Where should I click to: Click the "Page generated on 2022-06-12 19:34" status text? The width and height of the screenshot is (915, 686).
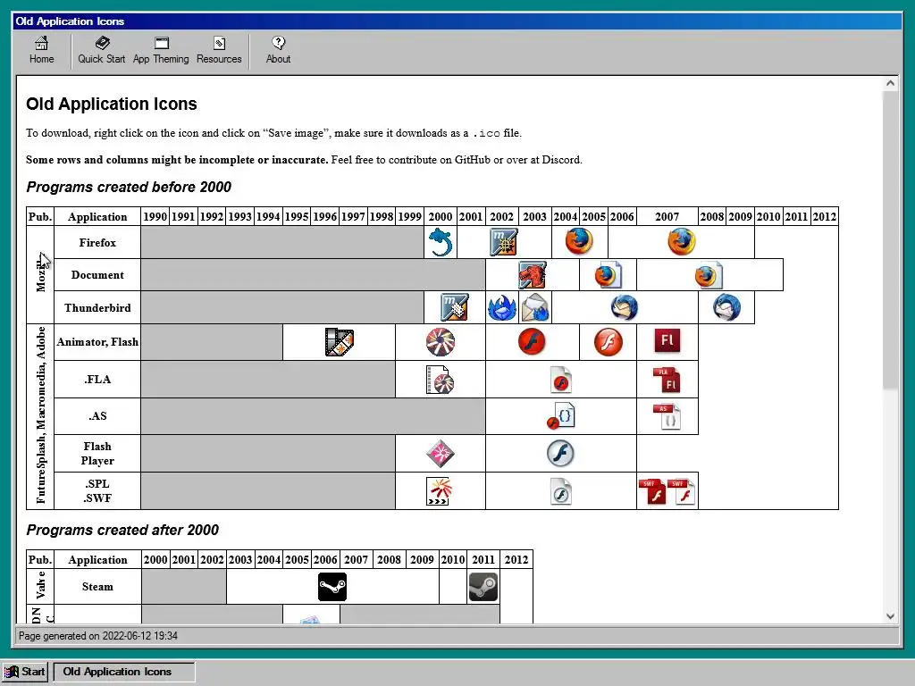[98, 636]
